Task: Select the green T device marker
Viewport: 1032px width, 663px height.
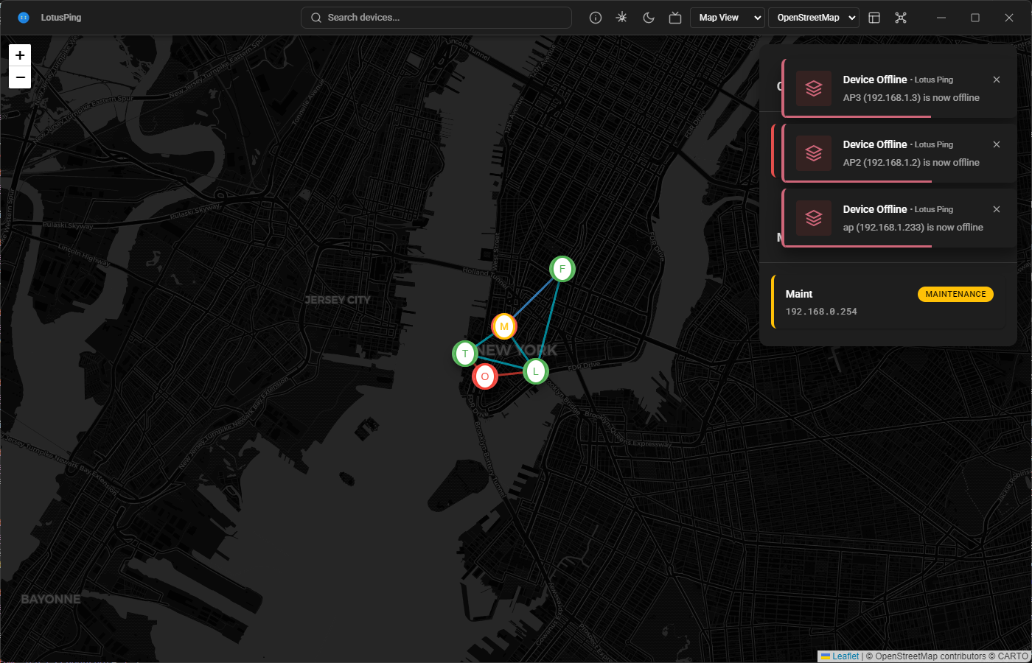Action: (465, 354)
